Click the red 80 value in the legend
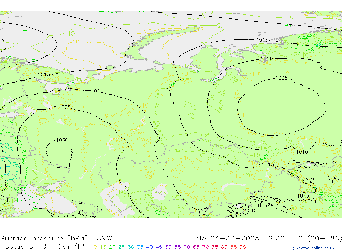 224,247
